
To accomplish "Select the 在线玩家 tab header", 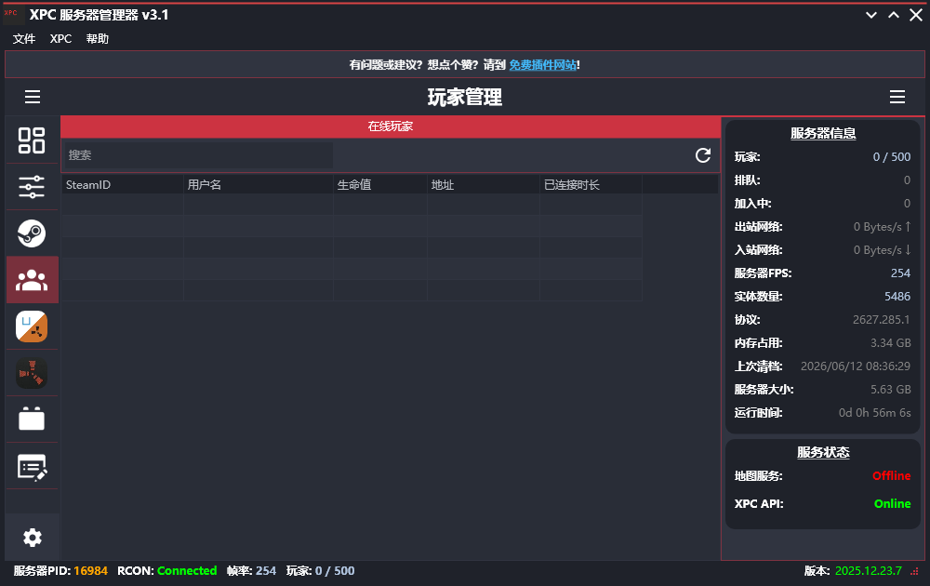I will [x=391, y=127].
